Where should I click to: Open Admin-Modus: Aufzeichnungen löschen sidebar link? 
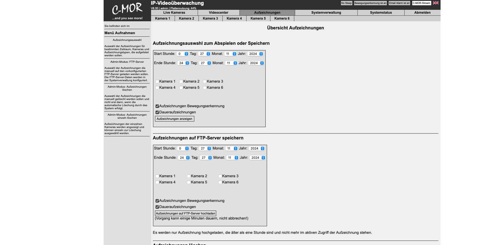(127, 88)
